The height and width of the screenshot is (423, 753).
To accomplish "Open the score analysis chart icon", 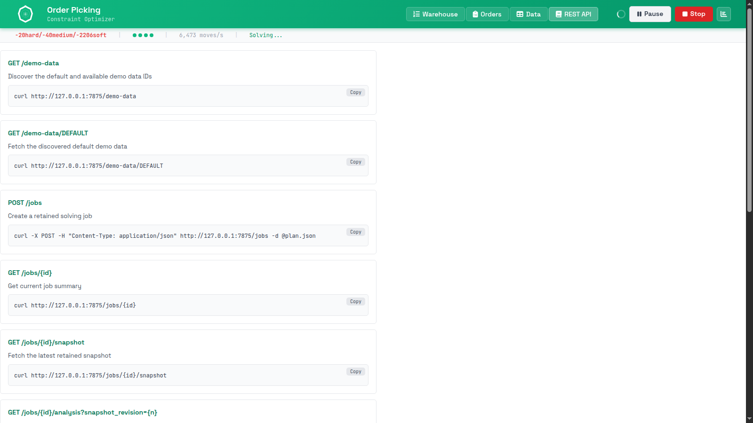I will coord(724,14).
